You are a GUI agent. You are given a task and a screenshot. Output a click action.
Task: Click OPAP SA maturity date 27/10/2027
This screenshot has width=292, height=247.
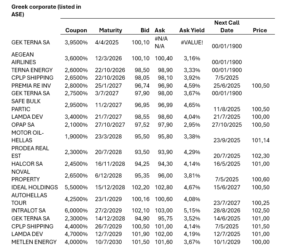(110, 125)
